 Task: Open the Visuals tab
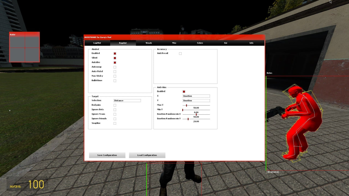[x=149, y=43]
